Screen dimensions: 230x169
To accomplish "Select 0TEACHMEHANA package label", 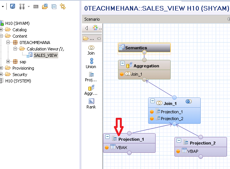I will 35,43.
